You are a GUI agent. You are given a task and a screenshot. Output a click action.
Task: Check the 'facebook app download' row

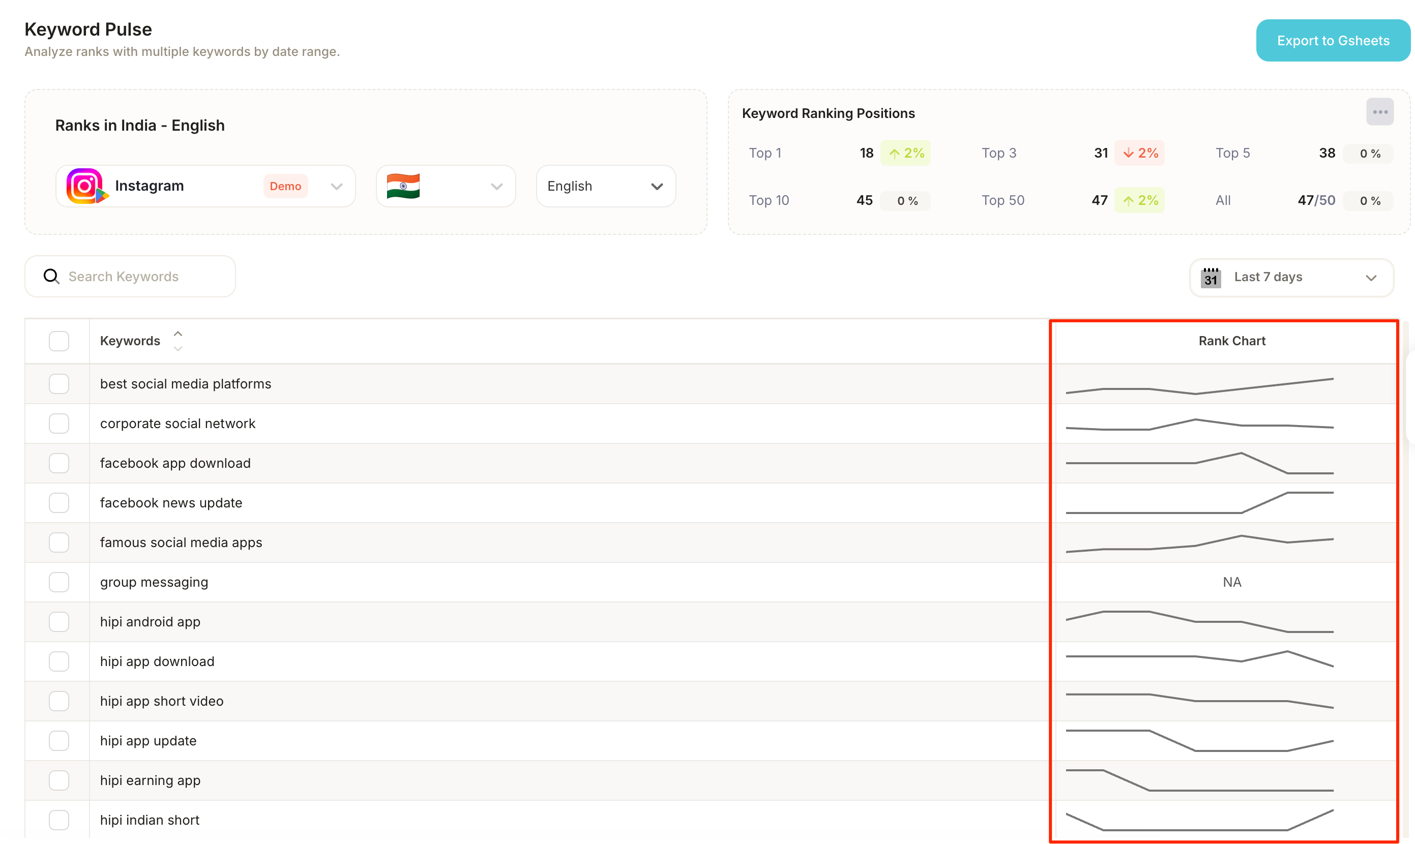[58, 463]
